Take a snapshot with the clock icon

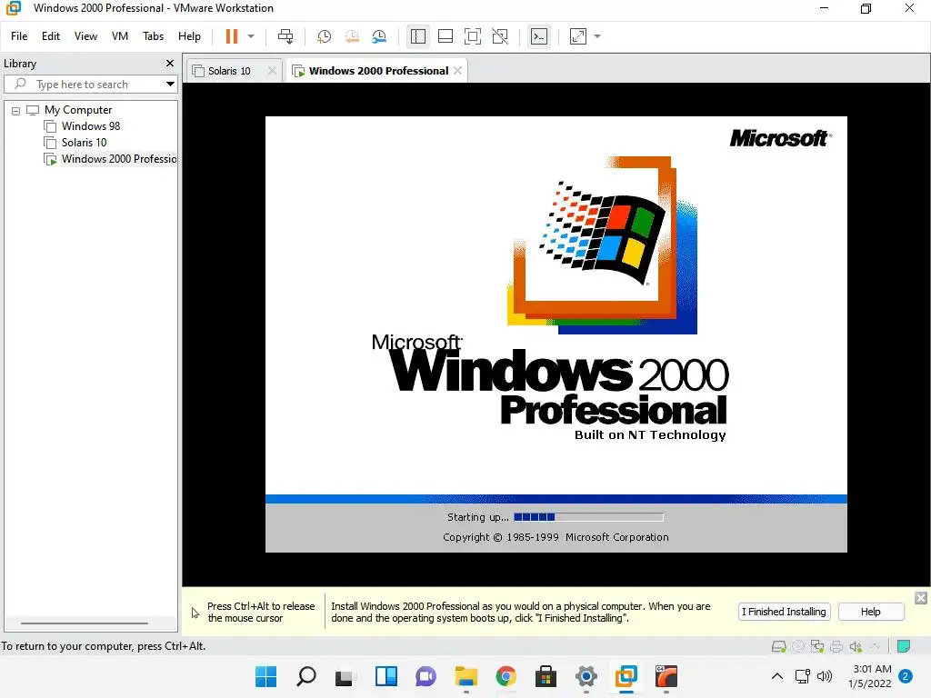[325, 36]
